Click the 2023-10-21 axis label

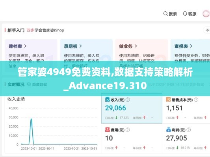click(x=72, y=148)
